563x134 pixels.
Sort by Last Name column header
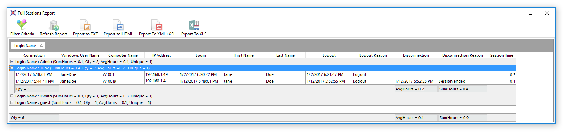click(x=285, y=55)
